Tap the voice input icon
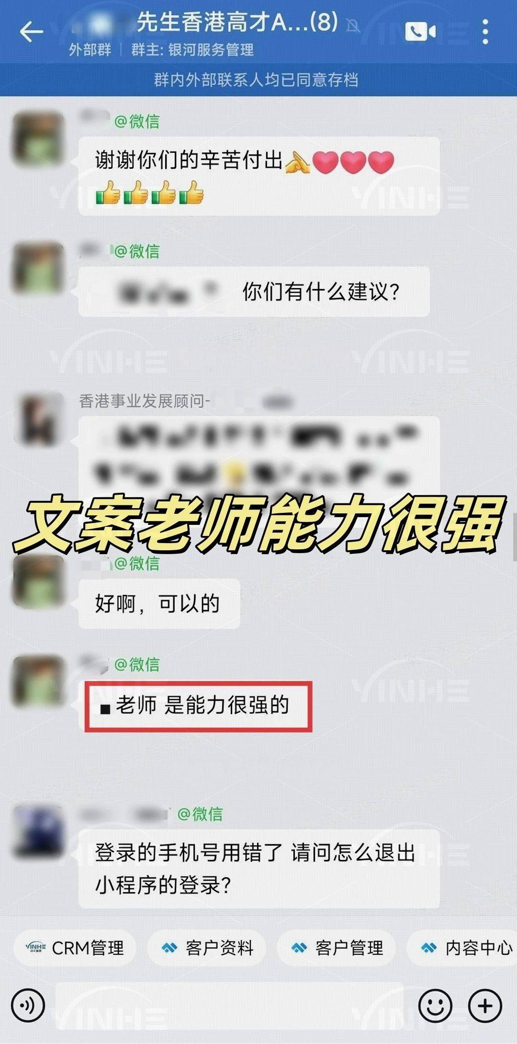The image size is (517, 1044). click(28, 1005)
